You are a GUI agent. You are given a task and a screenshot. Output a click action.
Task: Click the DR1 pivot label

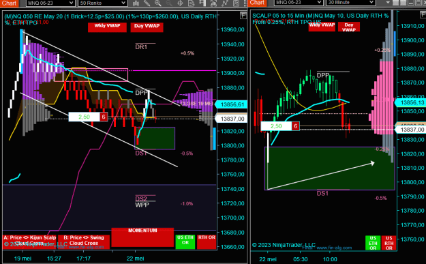141,47
